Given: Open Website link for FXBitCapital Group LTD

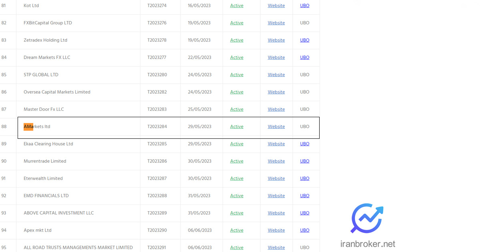Looking at the screenshot, I should 276,23.
